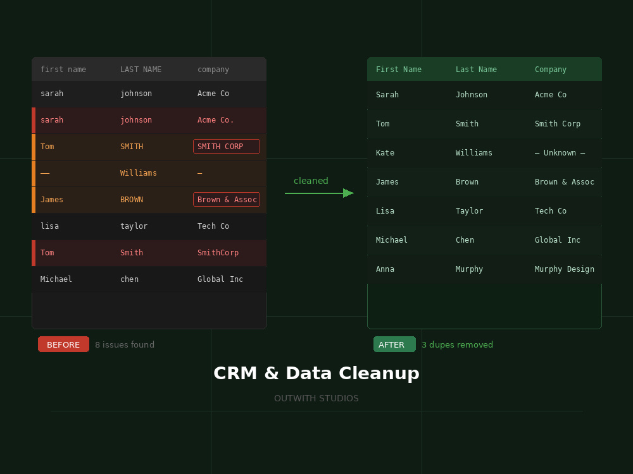Click 'SmithCorp' in the before table
The width and height of the screenshot is (633, 474).
tap(218, 253)
